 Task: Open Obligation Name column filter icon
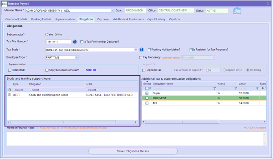point(214,89)
